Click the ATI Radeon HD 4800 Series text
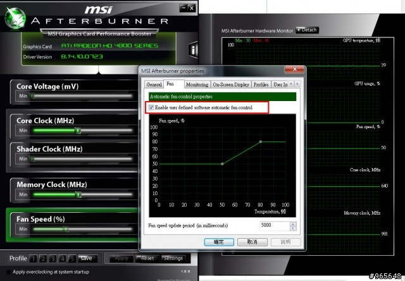405x281 pixels. point(109,45)
